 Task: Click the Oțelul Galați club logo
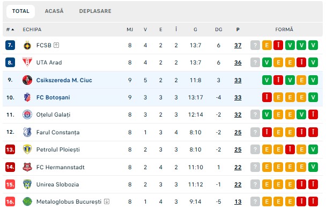click(x=27, y=114)
